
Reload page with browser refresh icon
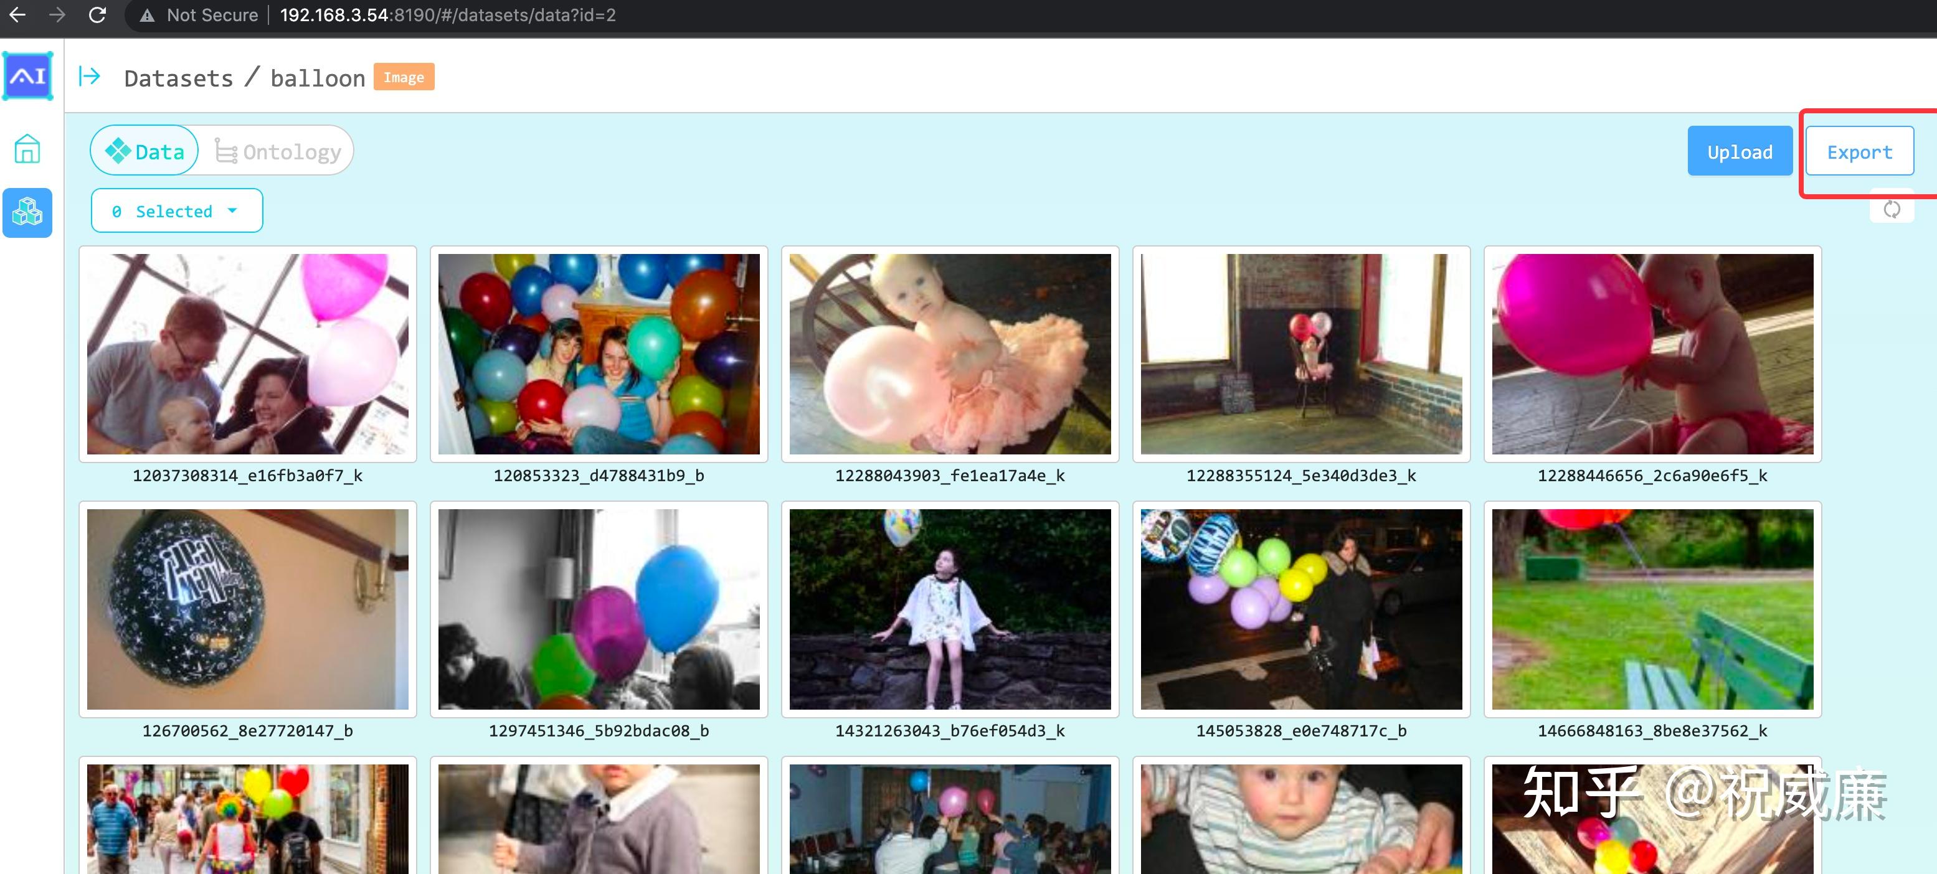pyautogui.click(x=97, y=15)
